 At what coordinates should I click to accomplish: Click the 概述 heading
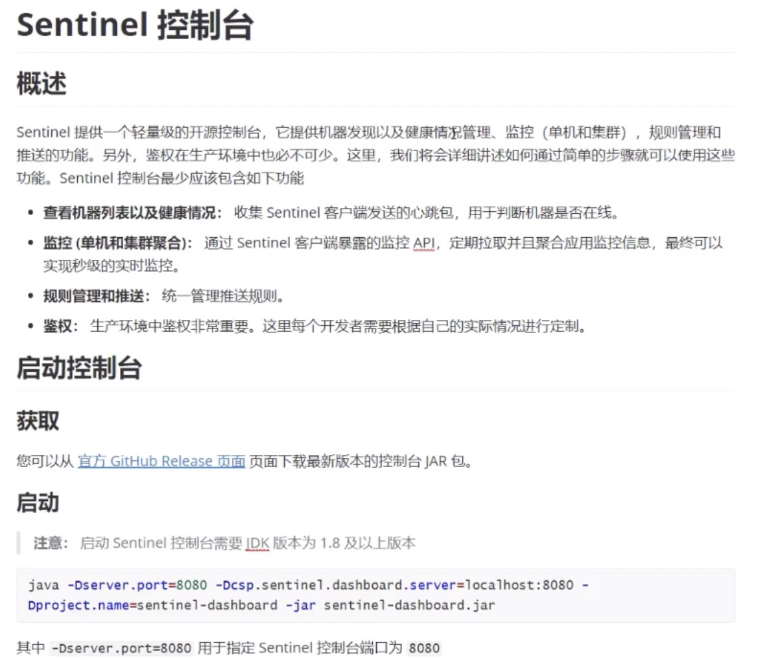(x=41, y=84)
